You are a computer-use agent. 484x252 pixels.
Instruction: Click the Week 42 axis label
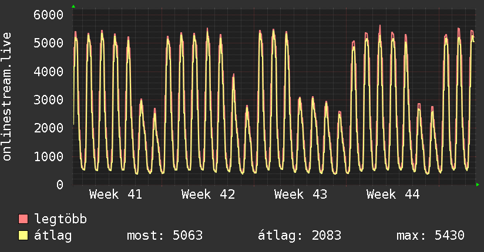208,195
